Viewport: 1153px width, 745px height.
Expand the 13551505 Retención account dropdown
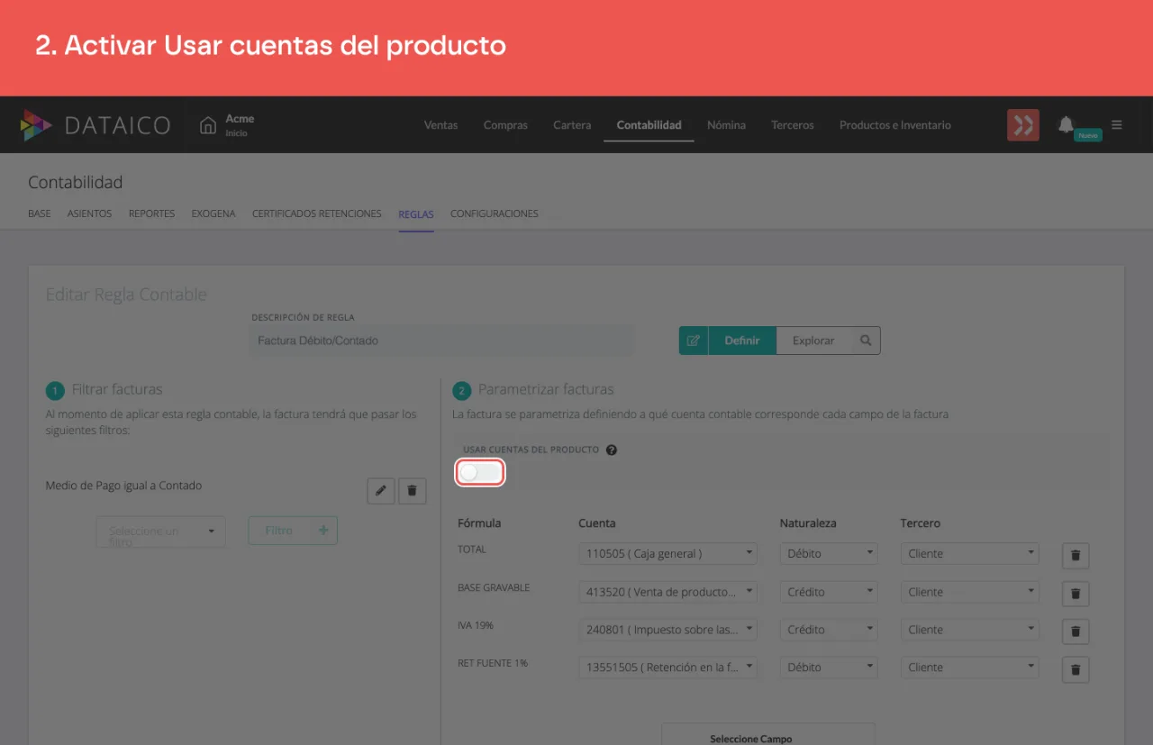pos(667,667)
